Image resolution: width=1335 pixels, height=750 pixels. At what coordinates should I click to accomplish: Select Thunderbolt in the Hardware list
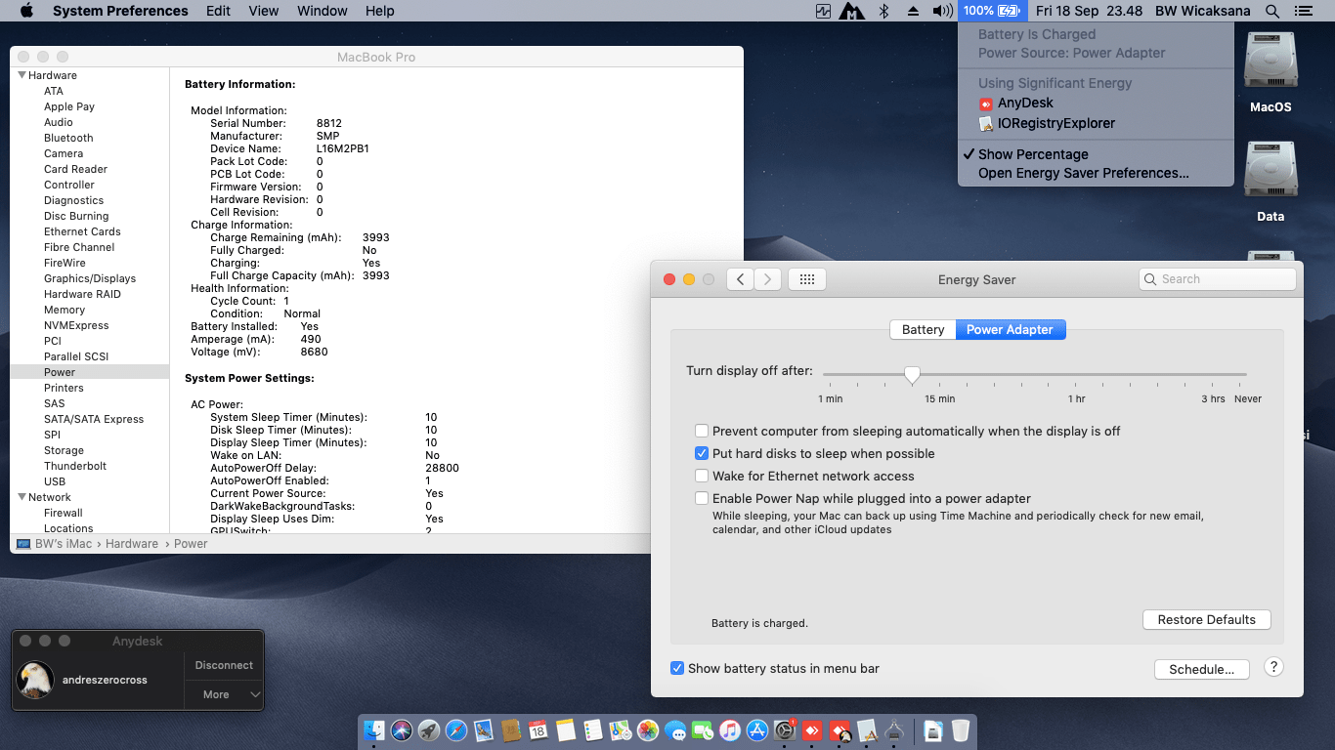[75, 466]
